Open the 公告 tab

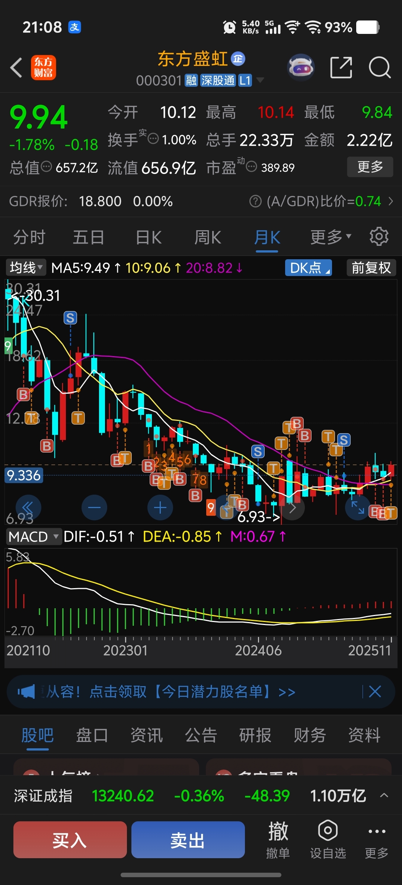tap(201, 736)
